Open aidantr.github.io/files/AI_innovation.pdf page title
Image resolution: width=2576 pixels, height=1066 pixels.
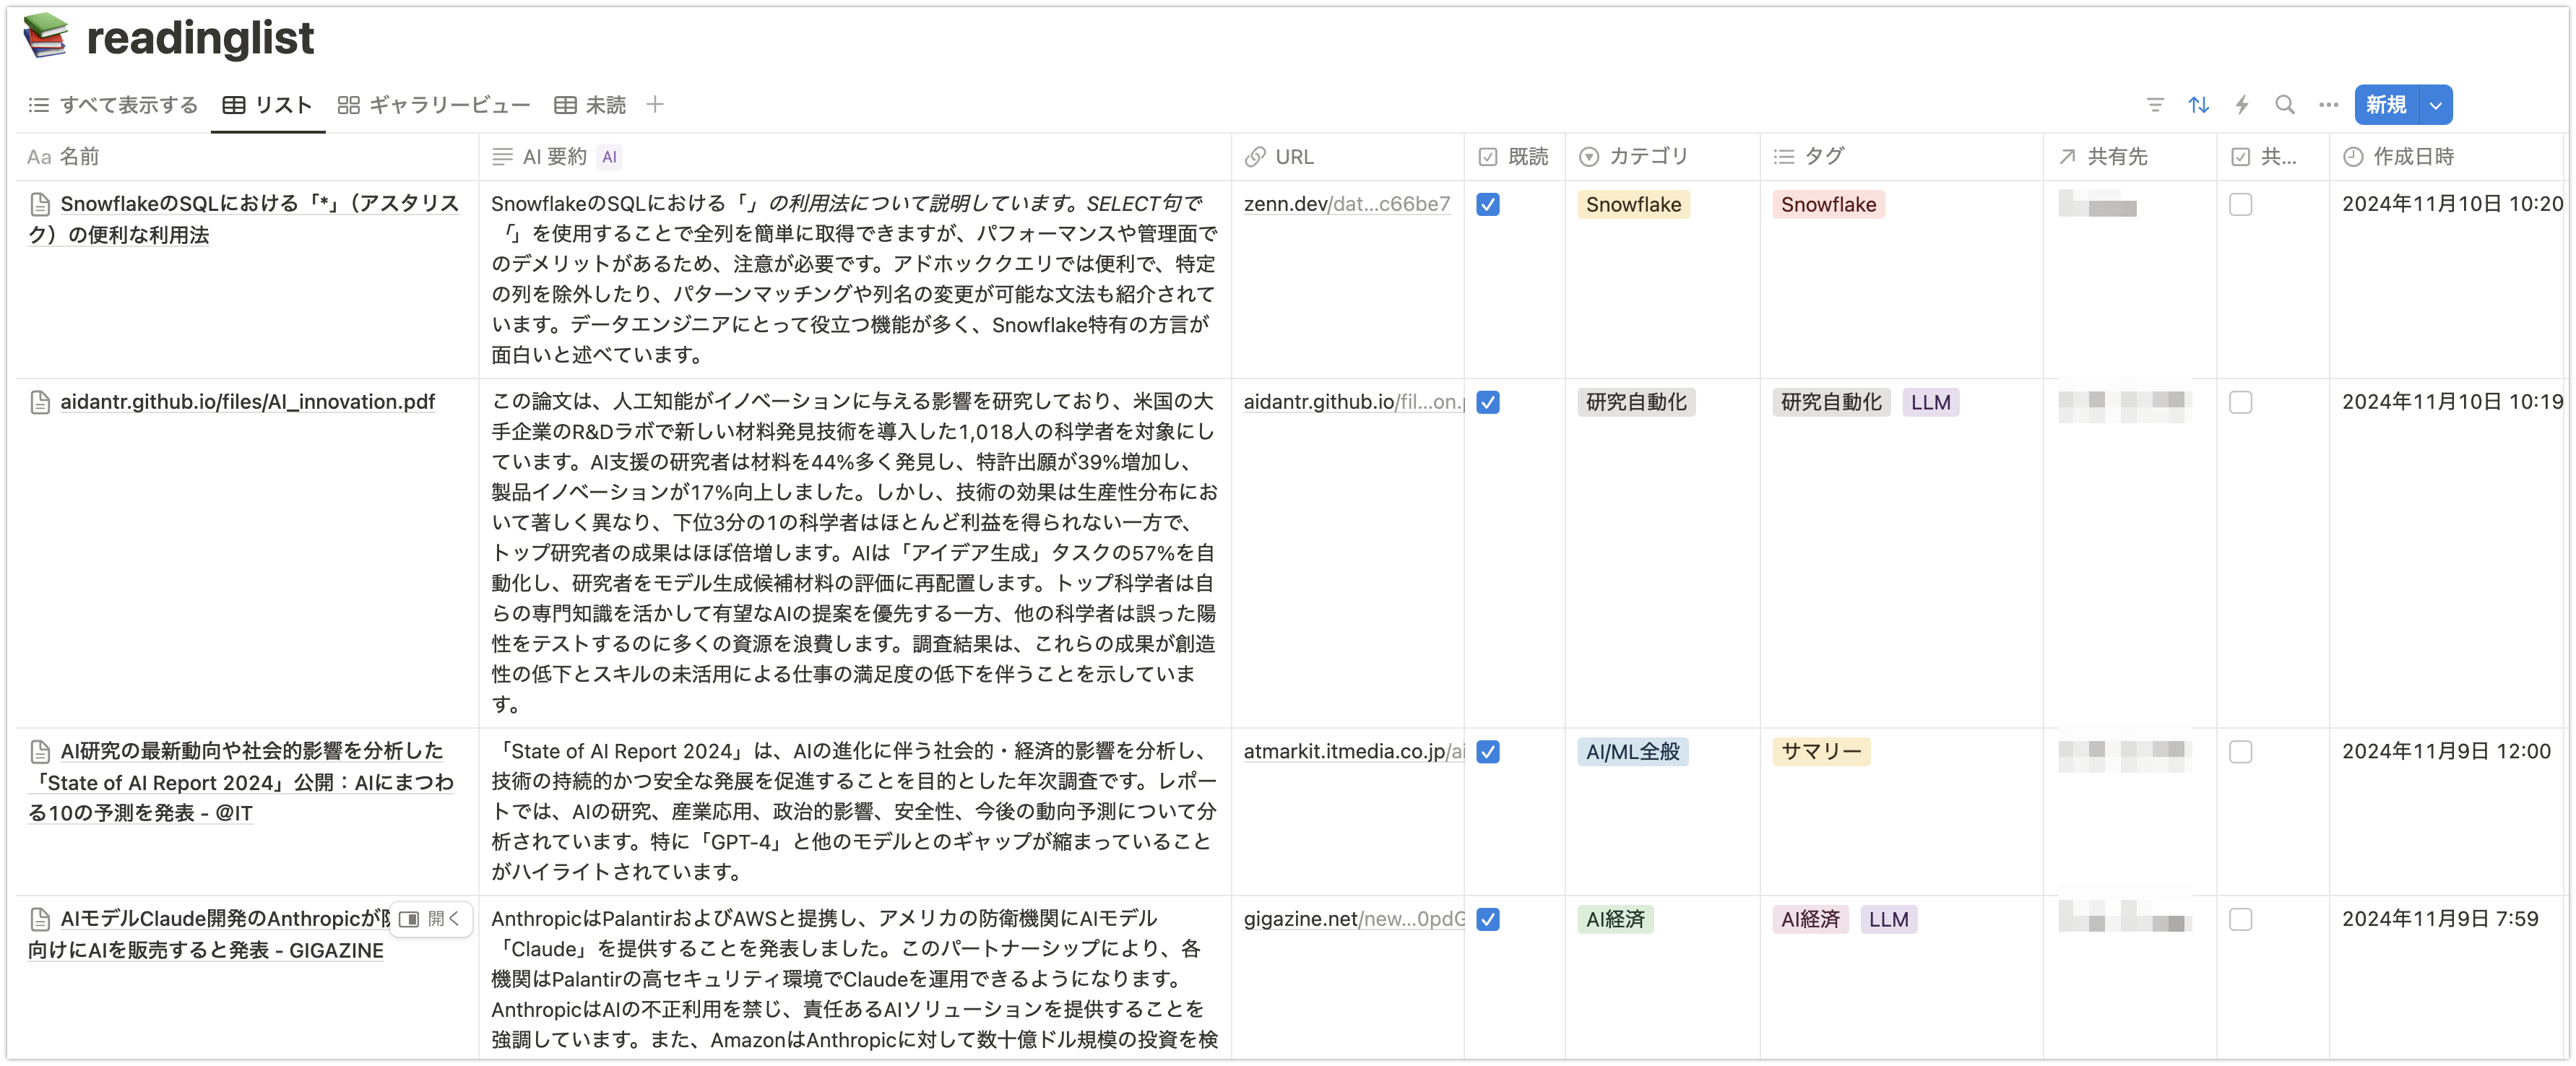click(x=247, y=402)
